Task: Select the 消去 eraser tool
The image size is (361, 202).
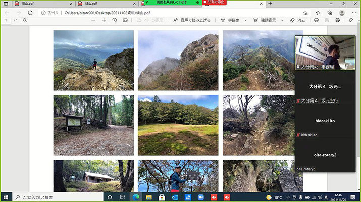Action: pyautogui.click(x=298, y=20)
